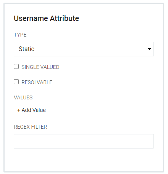The height and width of the screenshot is (174, 168).
Task: Toggle the checkbox box next to Resolvable
Action: pyautogui.click(x=16, y=82)
